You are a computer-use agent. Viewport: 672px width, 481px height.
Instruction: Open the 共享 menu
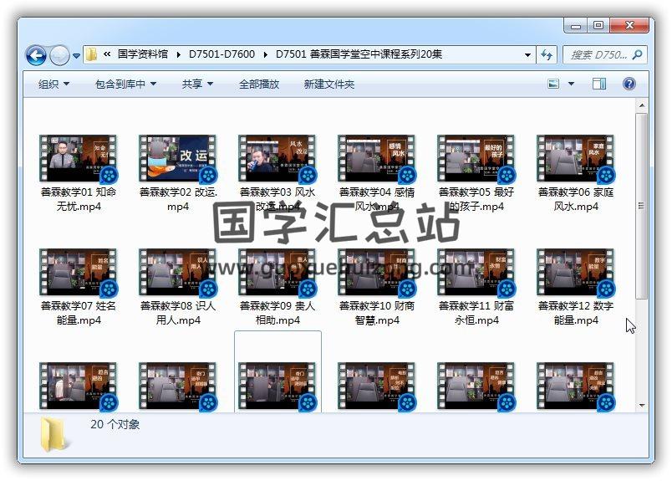point(197,84)
